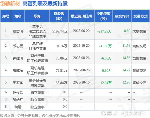Click the date 2025-10-20
150x118 pixels.
[81, 45]
